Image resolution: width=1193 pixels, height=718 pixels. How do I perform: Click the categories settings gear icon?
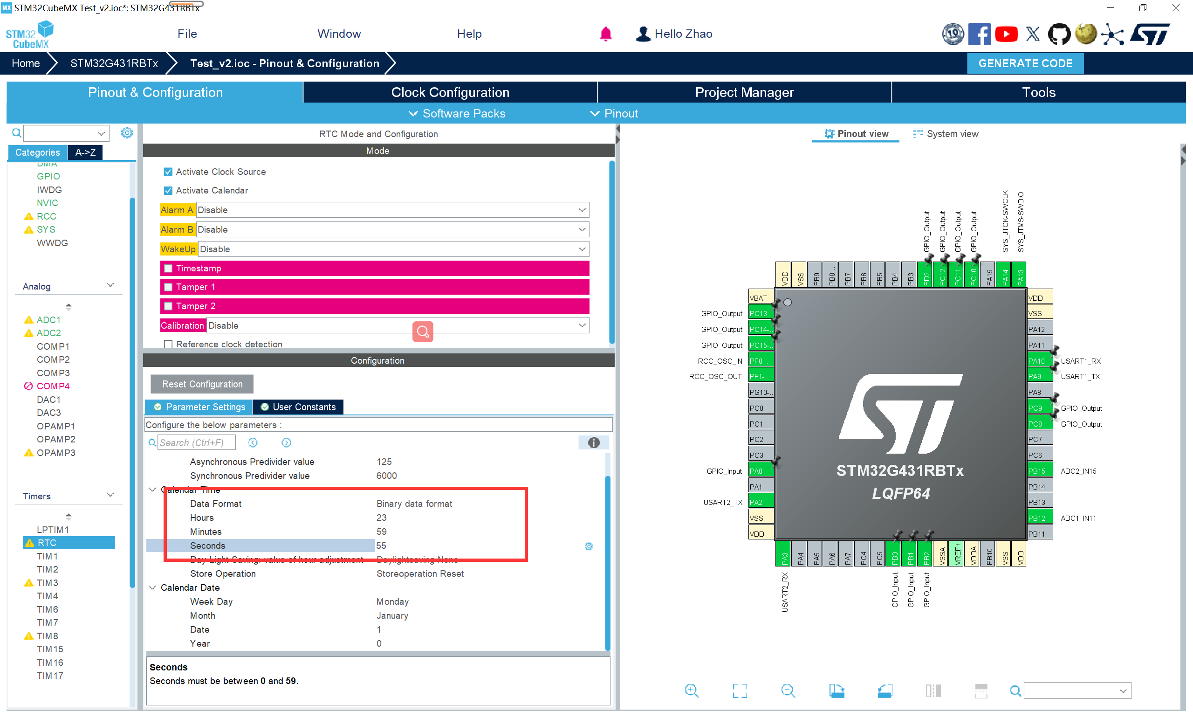[x=127, y=132]
